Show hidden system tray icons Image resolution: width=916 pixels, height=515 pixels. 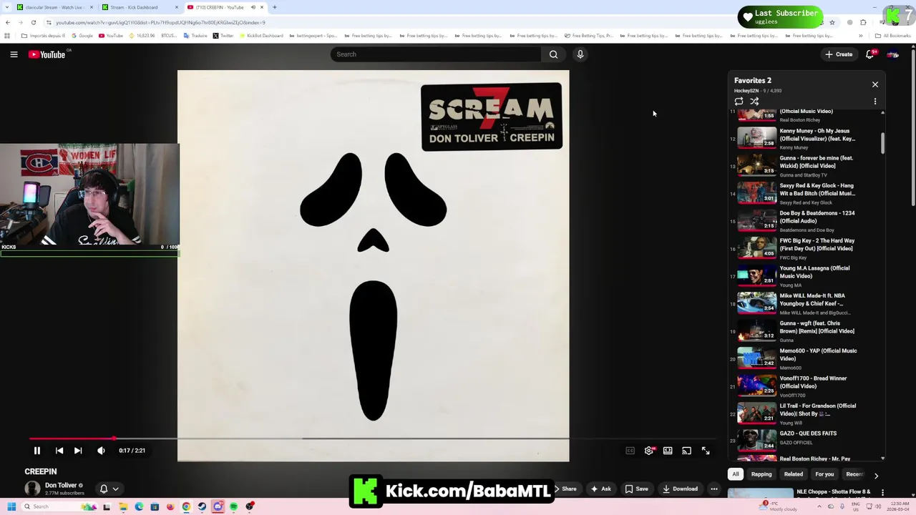pos(819,506)
